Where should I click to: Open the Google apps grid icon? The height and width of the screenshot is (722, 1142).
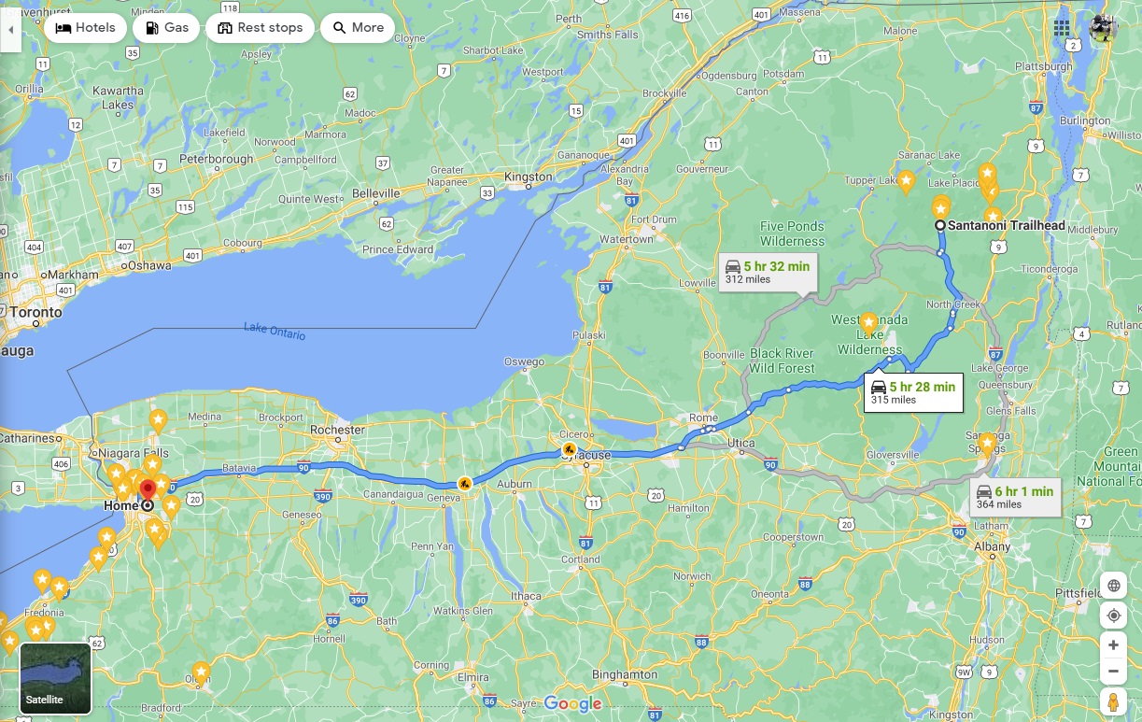(1062, 28)
